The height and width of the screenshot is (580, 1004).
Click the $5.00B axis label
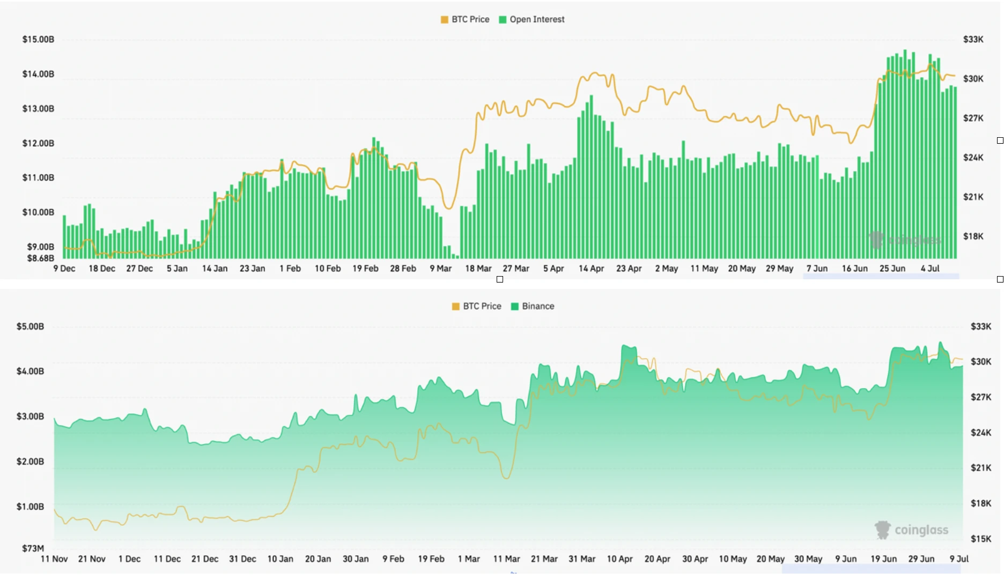pyautogui.click(x=31, y=326)
